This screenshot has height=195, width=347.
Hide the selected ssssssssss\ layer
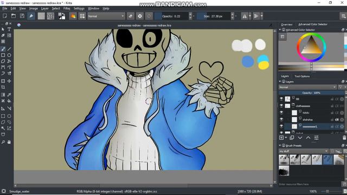281,126
